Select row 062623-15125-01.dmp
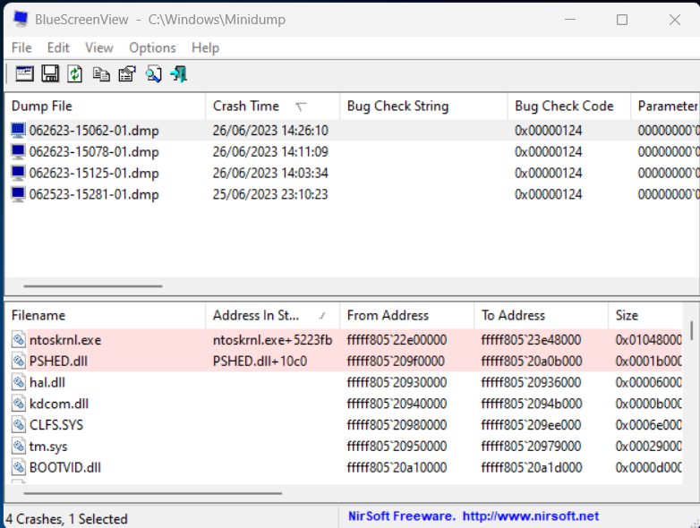 [x=352, y=173]
